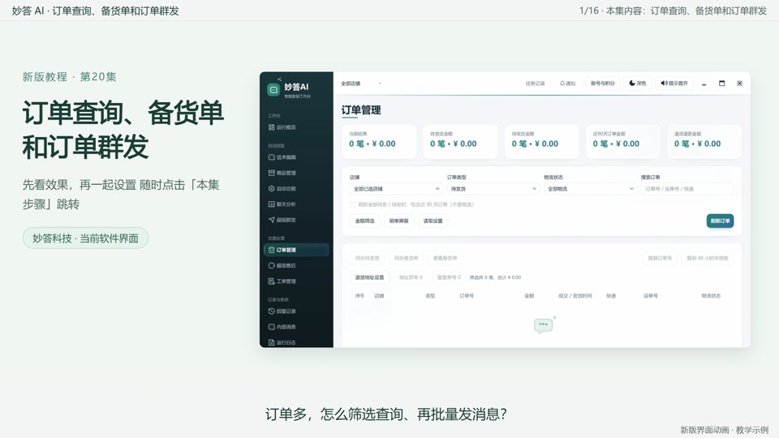
Task: Maximize the 妙答AI window
Action: click(722, 84)
